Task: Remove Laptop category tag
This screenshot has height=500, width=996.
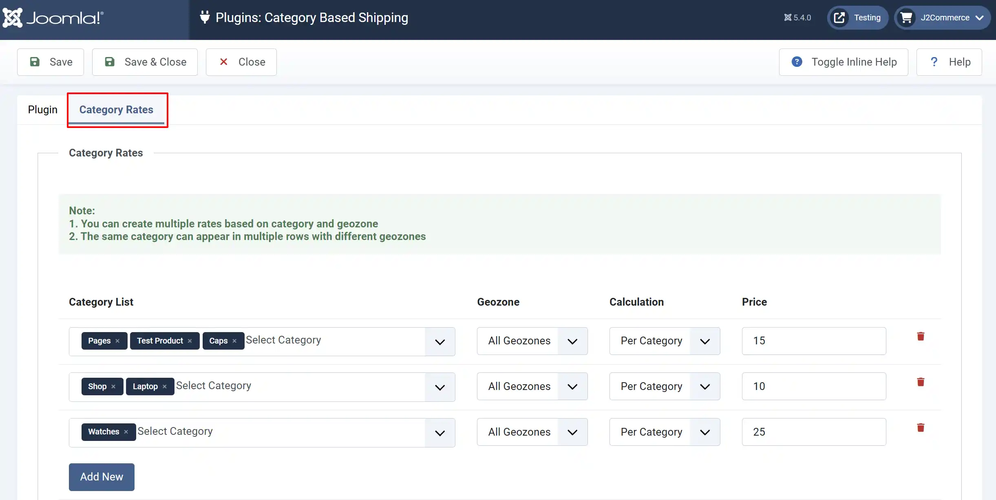Action: click(x=164, y=387)
